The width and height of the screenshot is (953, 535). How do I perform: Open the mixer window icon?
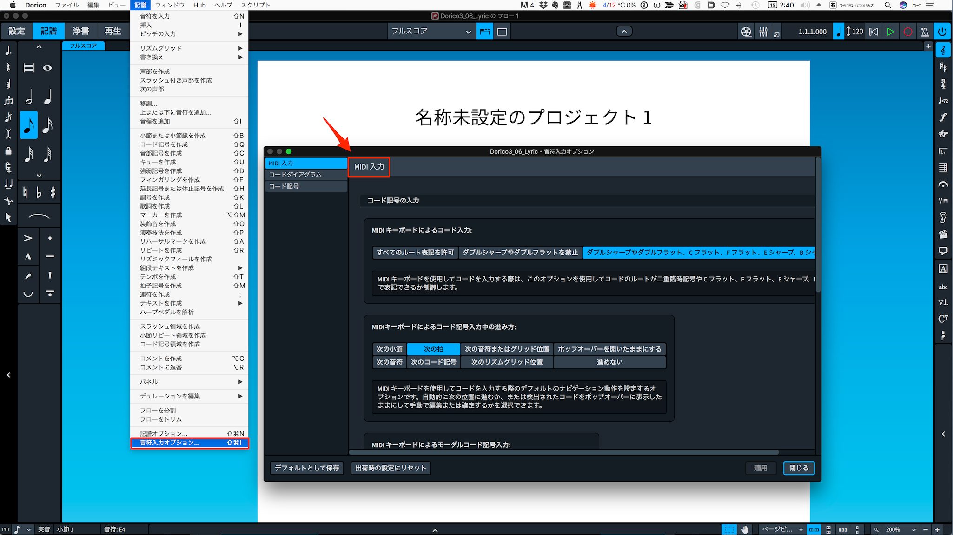[x=763, y=32]
